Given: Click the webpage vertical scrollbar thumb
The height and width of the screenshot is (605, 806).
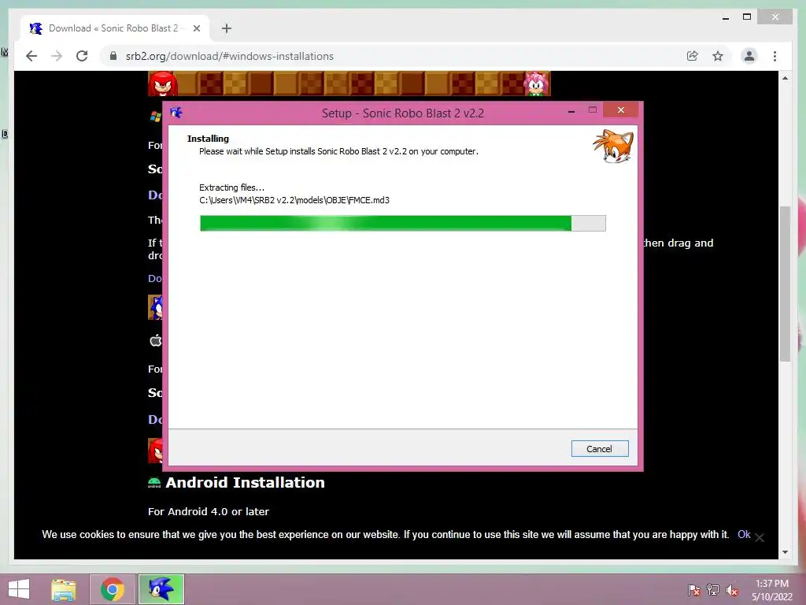Looking at the screenshot, I should (x=785, y=284).
